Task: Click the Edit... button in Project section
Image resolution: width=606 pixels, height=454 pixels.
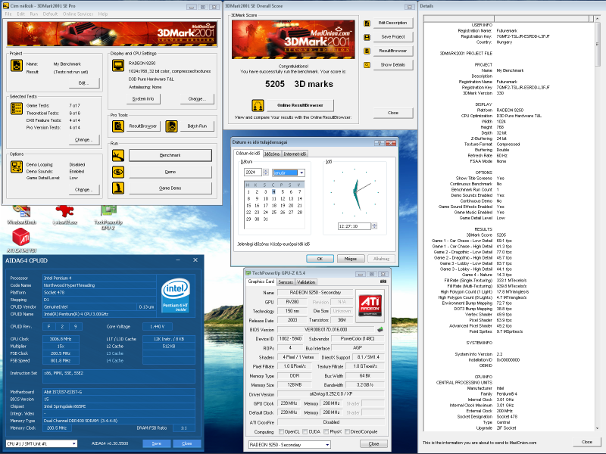Action: [83, 83]
